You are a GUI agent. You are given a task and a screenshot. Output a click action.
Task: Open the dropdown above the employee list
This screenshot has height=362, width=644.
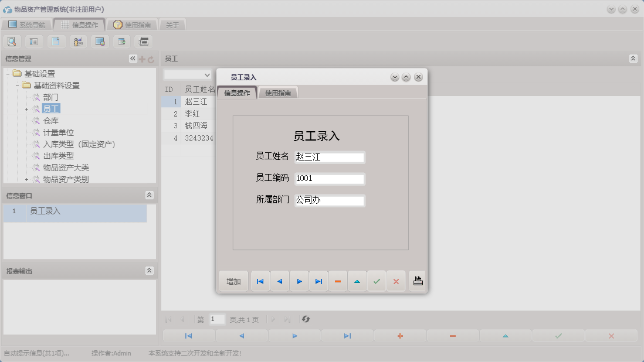tap(188, 75)
